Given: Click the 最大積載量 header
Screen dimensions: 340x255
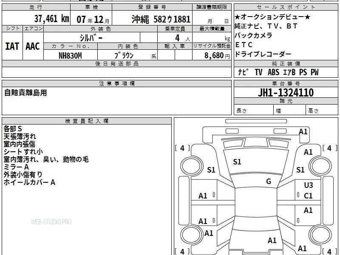Looking at the screenshot, I should click(212, 28).
